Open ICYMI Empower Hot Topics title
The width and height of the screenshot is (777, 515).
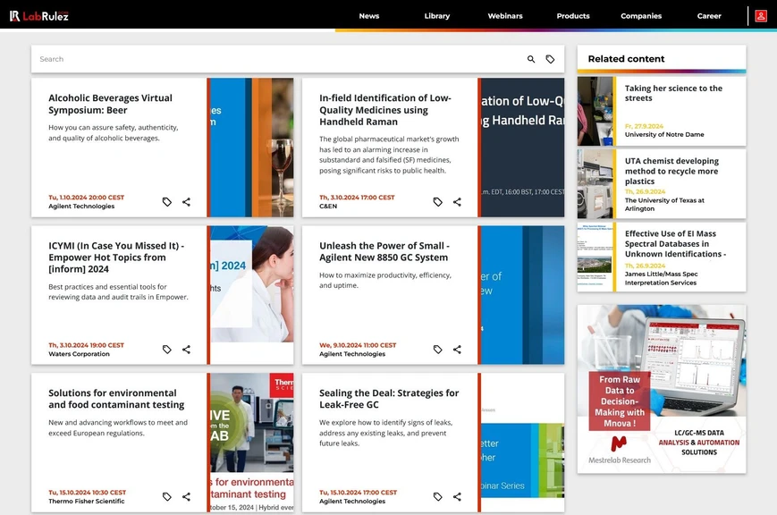[116, 257]
